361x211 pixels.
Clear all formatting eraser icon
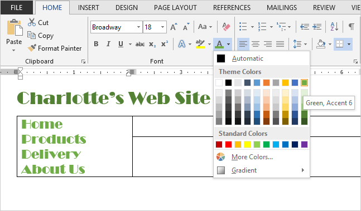pyautogui.click(x=226, y=27)
